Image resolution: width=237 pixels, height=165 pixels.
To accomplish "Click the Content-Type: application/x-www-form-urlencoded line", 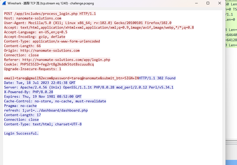I will [52, 41].
